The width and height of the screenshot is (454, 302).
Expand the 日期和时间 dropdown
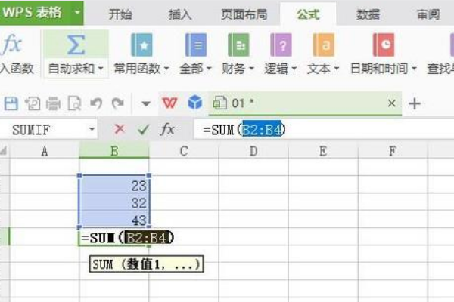[x=414, y=69]
